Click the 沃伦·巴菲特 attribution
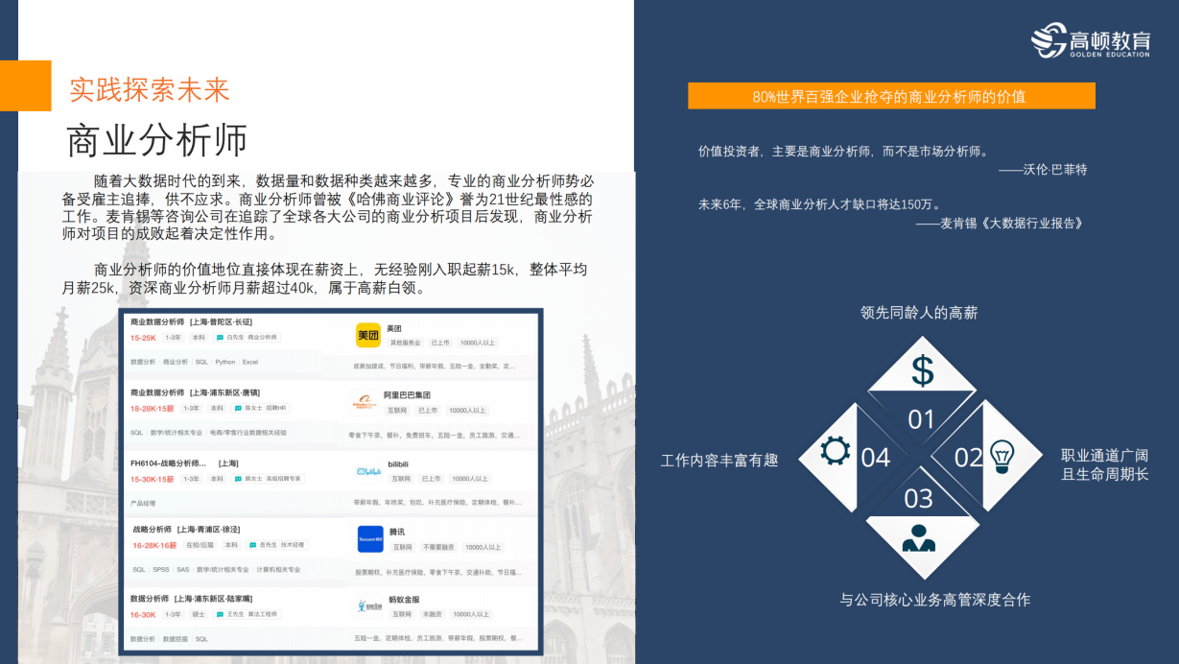Viewport: 1179px width, 664px height. point(1042,170)
